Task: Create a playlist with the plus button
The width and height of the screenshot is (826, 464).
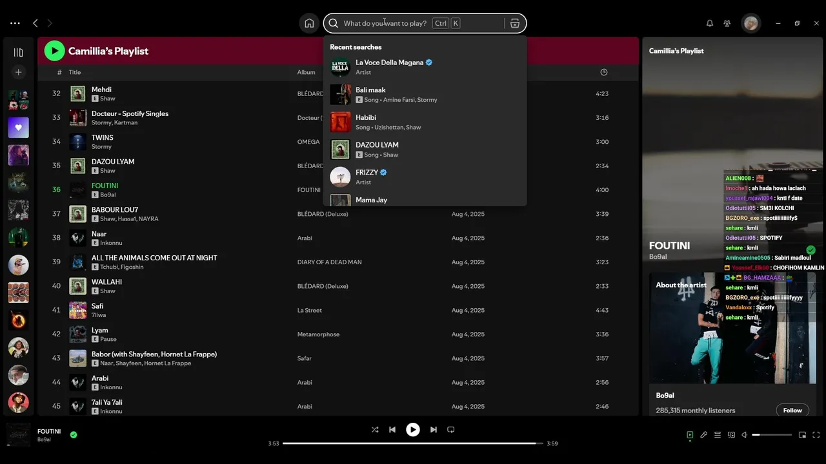Action: pos(18,72)
